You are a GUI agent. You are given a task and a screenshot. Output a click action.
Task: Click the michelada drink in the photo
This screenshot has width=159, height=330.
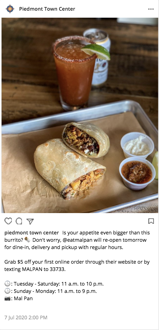click(x=75, y=73)
